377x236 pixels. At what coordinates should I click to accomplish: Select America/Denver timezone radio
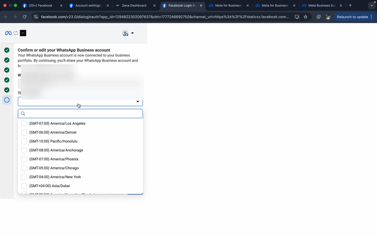(24, 132)
